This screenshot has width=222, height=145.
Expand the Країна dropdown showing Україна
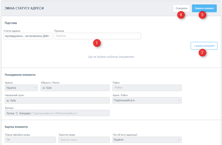tap(21, 88)
